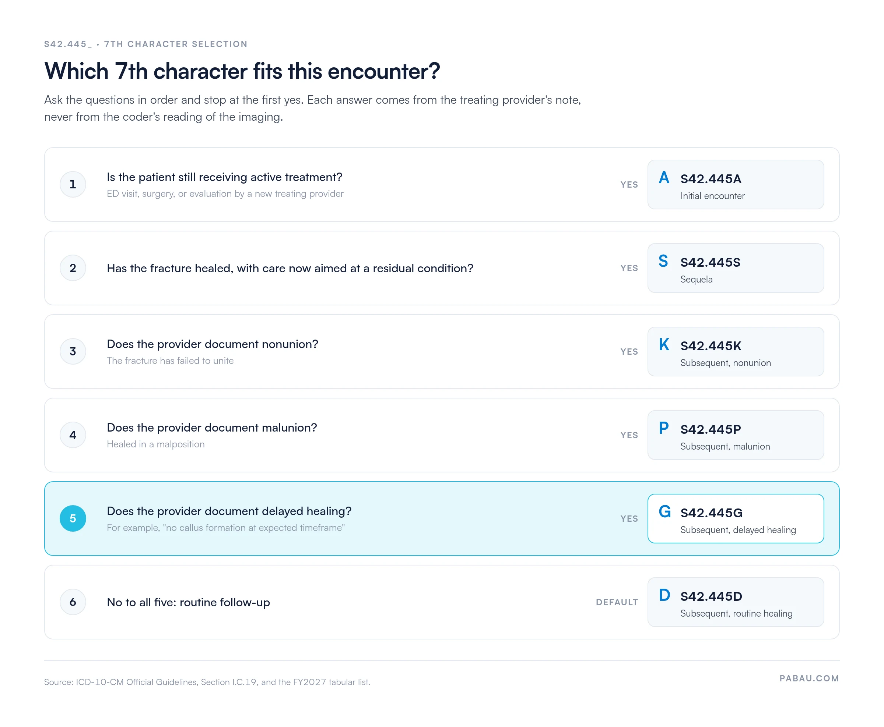This screenshot has height=727, width=884.
Task: Pick the S42.445D routine healing card
Action: coord(736,602)
